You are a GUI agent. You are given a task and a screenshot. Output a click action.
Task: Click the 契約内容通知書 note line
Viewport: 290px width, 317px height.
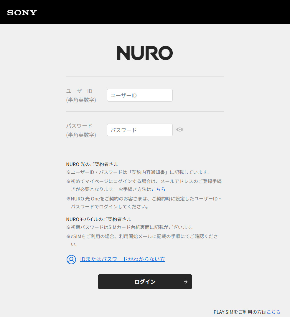(138, 172)
